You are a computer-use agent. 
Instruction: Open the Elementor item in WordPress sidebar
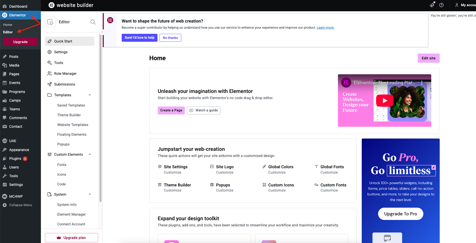tap(17, 15)
